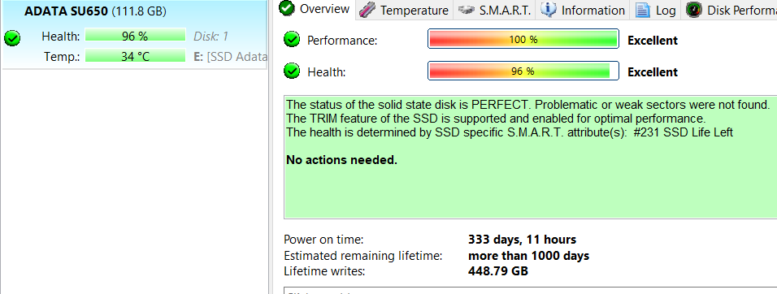Click the sidebar 96 % health bar
777x294 pixels.
(135, 36)
